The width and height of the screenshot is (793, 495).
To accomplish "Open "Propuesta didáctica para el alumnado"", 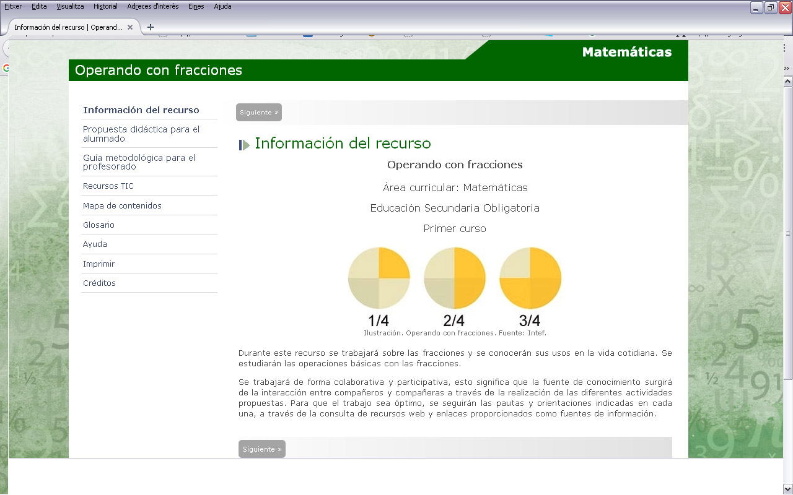I will click(x=141, y=134).
